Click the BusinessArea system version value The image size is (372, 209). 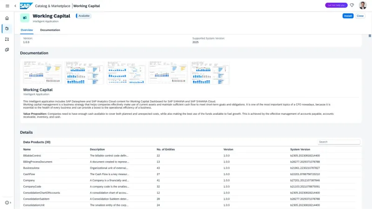pyautogui.click(x=305, y=168)
